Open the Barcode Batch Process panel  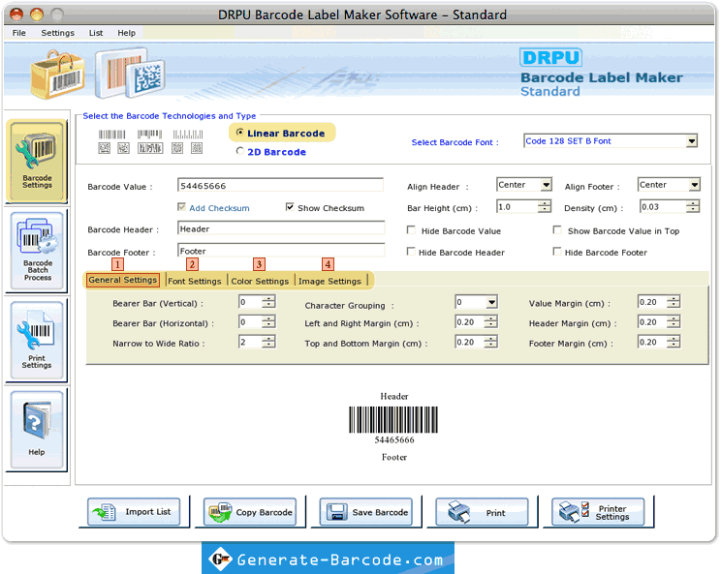click(x=37, y=251)
